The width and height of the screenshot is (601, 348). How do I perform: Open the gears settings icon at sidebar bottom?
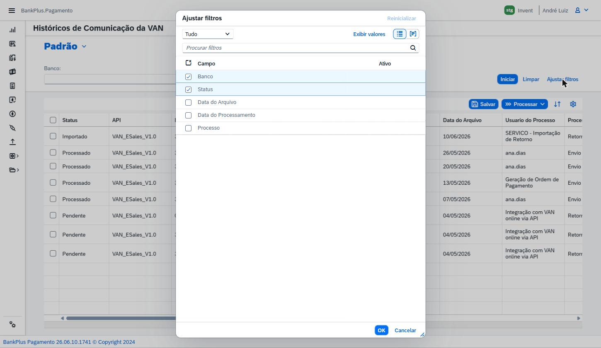pyautogui.click(x=12, y=325)
